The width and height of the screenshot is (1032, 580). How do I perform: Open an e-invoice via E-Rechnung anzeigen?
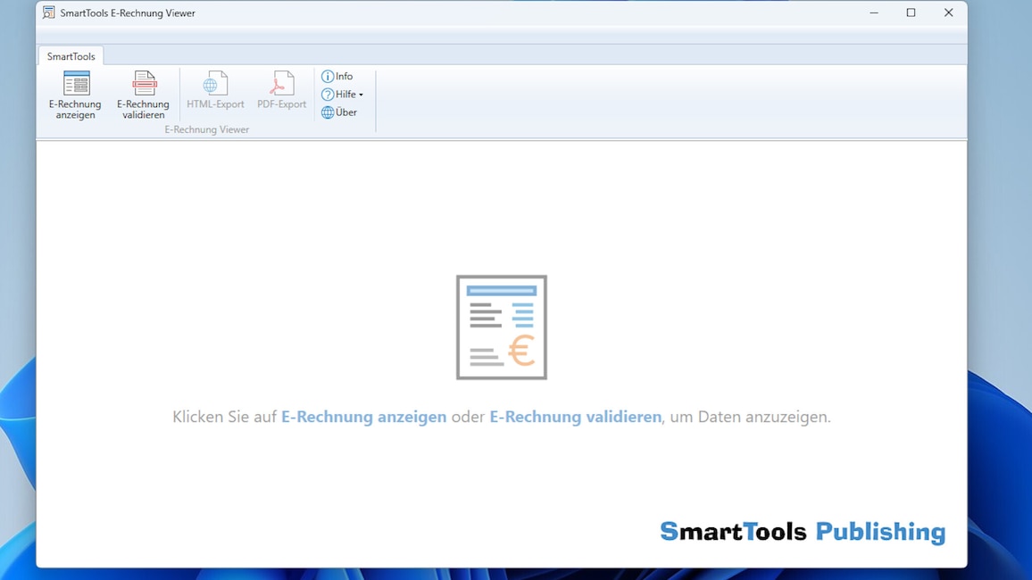pyautogui.click(x=75, y=94)
